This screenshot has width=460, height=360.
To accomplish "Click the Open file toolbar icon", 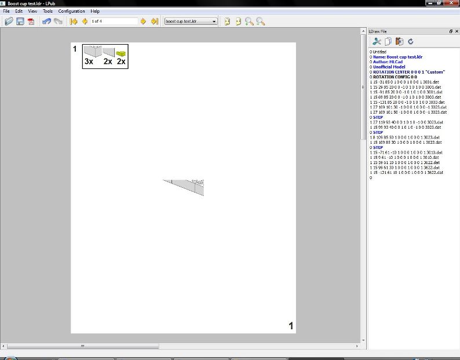I will click(9, 21).
